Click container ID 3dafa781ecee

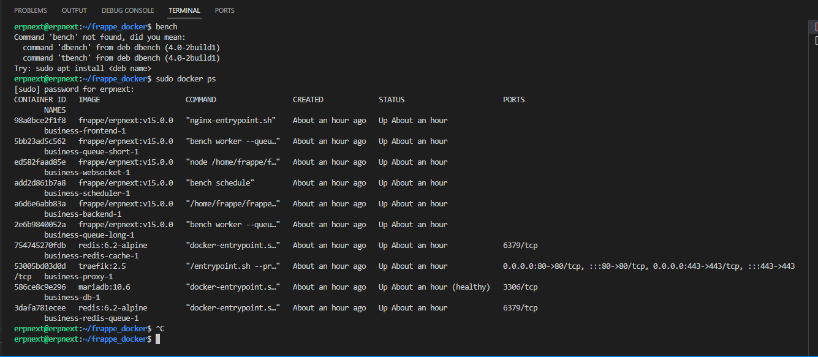click(x=40, y=308)
